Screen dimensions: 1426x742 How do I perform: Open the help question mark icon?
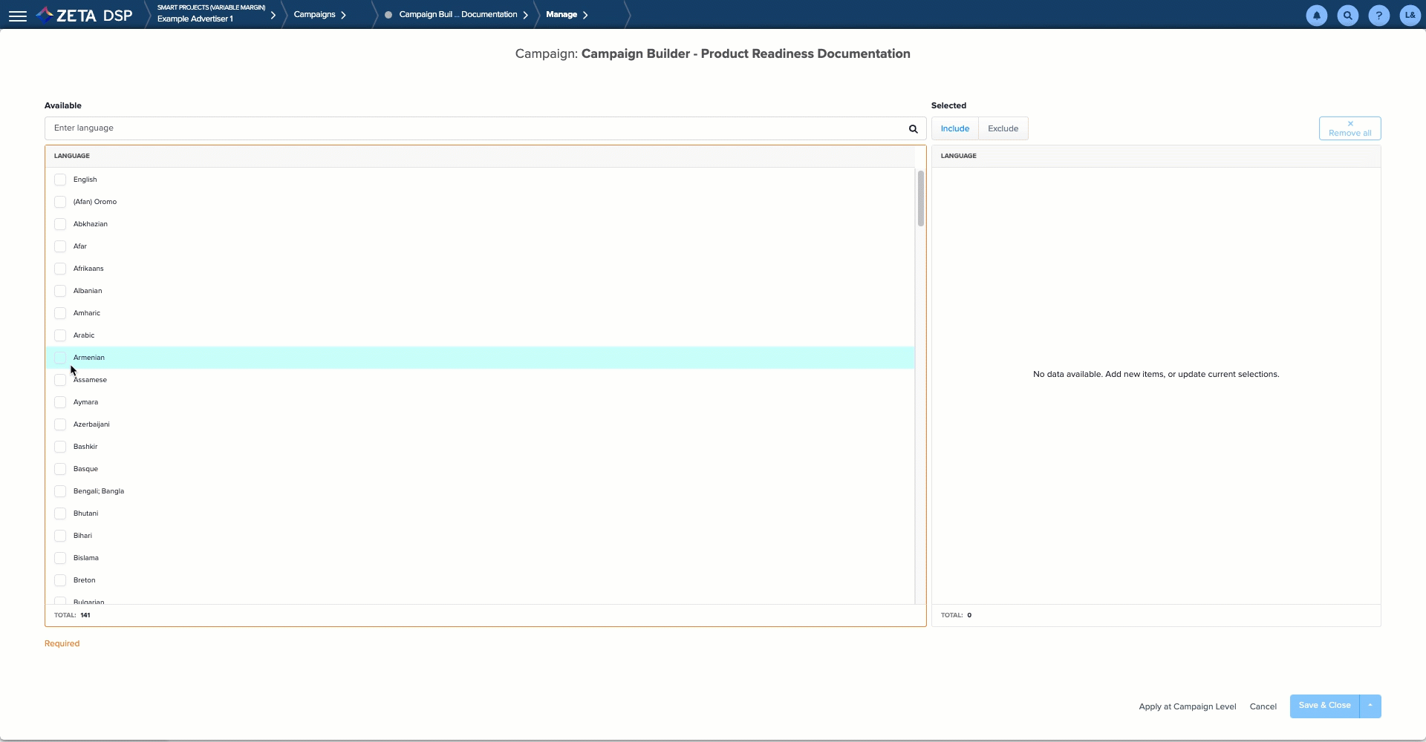[1378, 16]
